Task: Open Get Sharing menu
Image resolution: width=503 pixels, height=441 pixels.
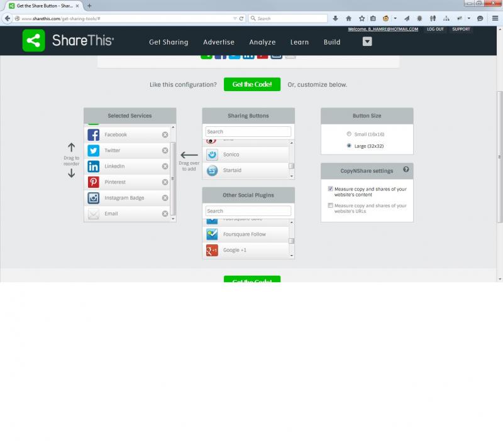Action: [169, 42]
